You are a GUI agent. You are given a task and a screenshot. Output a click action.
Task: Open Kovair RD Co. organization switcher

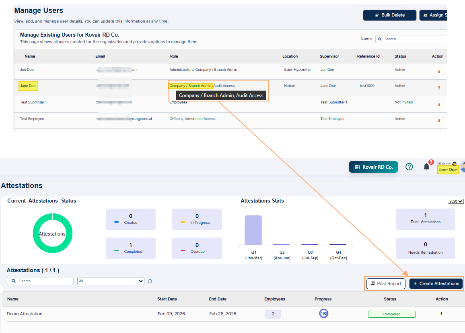[373, 167]
